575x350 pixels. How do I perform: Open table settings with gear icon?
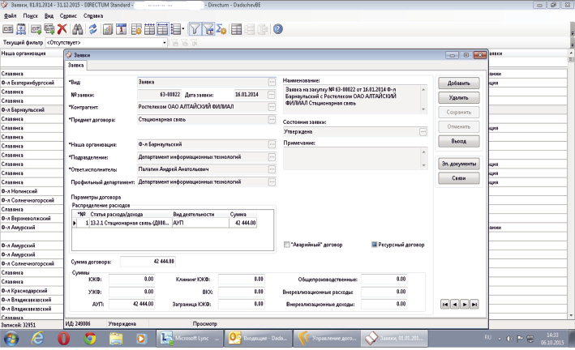pyautogui.click(x=136, y=29)
